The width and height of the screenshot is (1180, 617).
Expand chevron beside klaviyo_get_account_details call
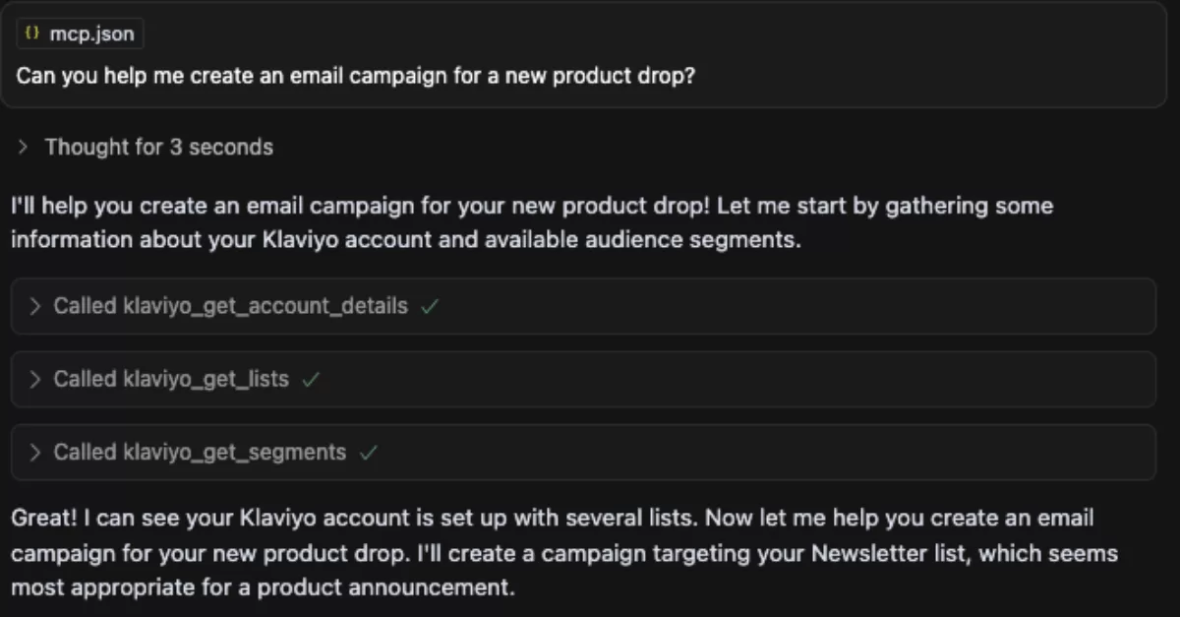(35, 306)
